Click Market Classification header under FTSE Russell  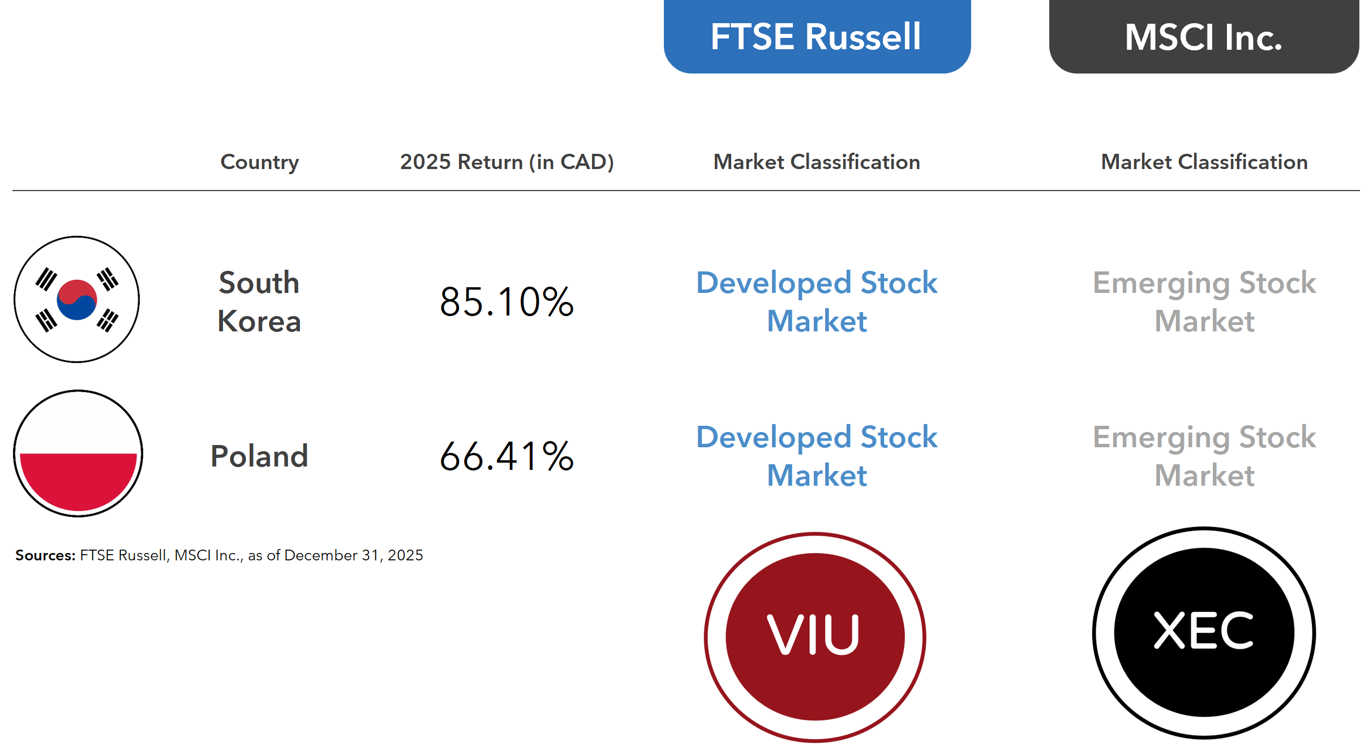point(817,162)
